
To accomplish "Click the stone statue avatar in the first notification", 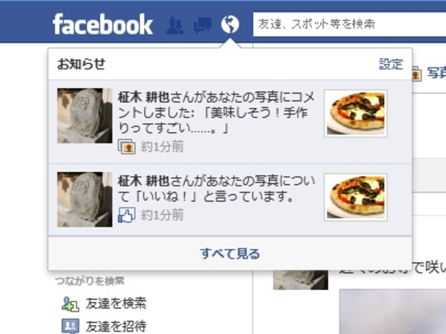I will pos(85,115).
